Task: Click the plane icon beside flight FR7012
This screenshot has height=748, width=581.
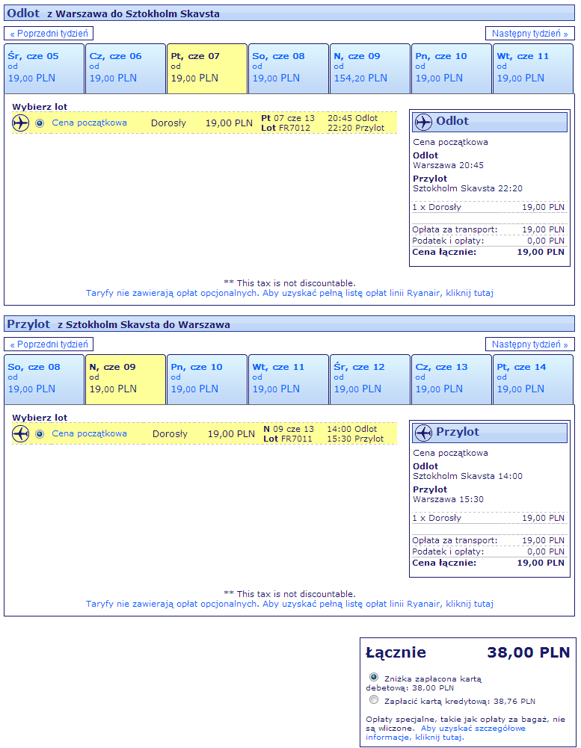Action: 20,123
